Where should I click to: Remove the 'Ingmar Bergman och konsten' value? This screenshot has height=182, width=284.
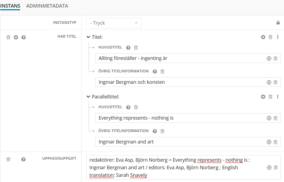[276, 82]
